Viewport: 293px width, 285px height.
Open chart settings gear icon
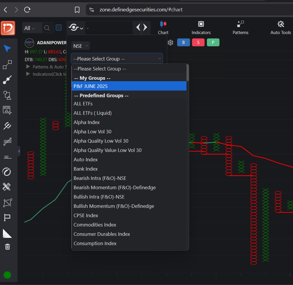point(170,43)
